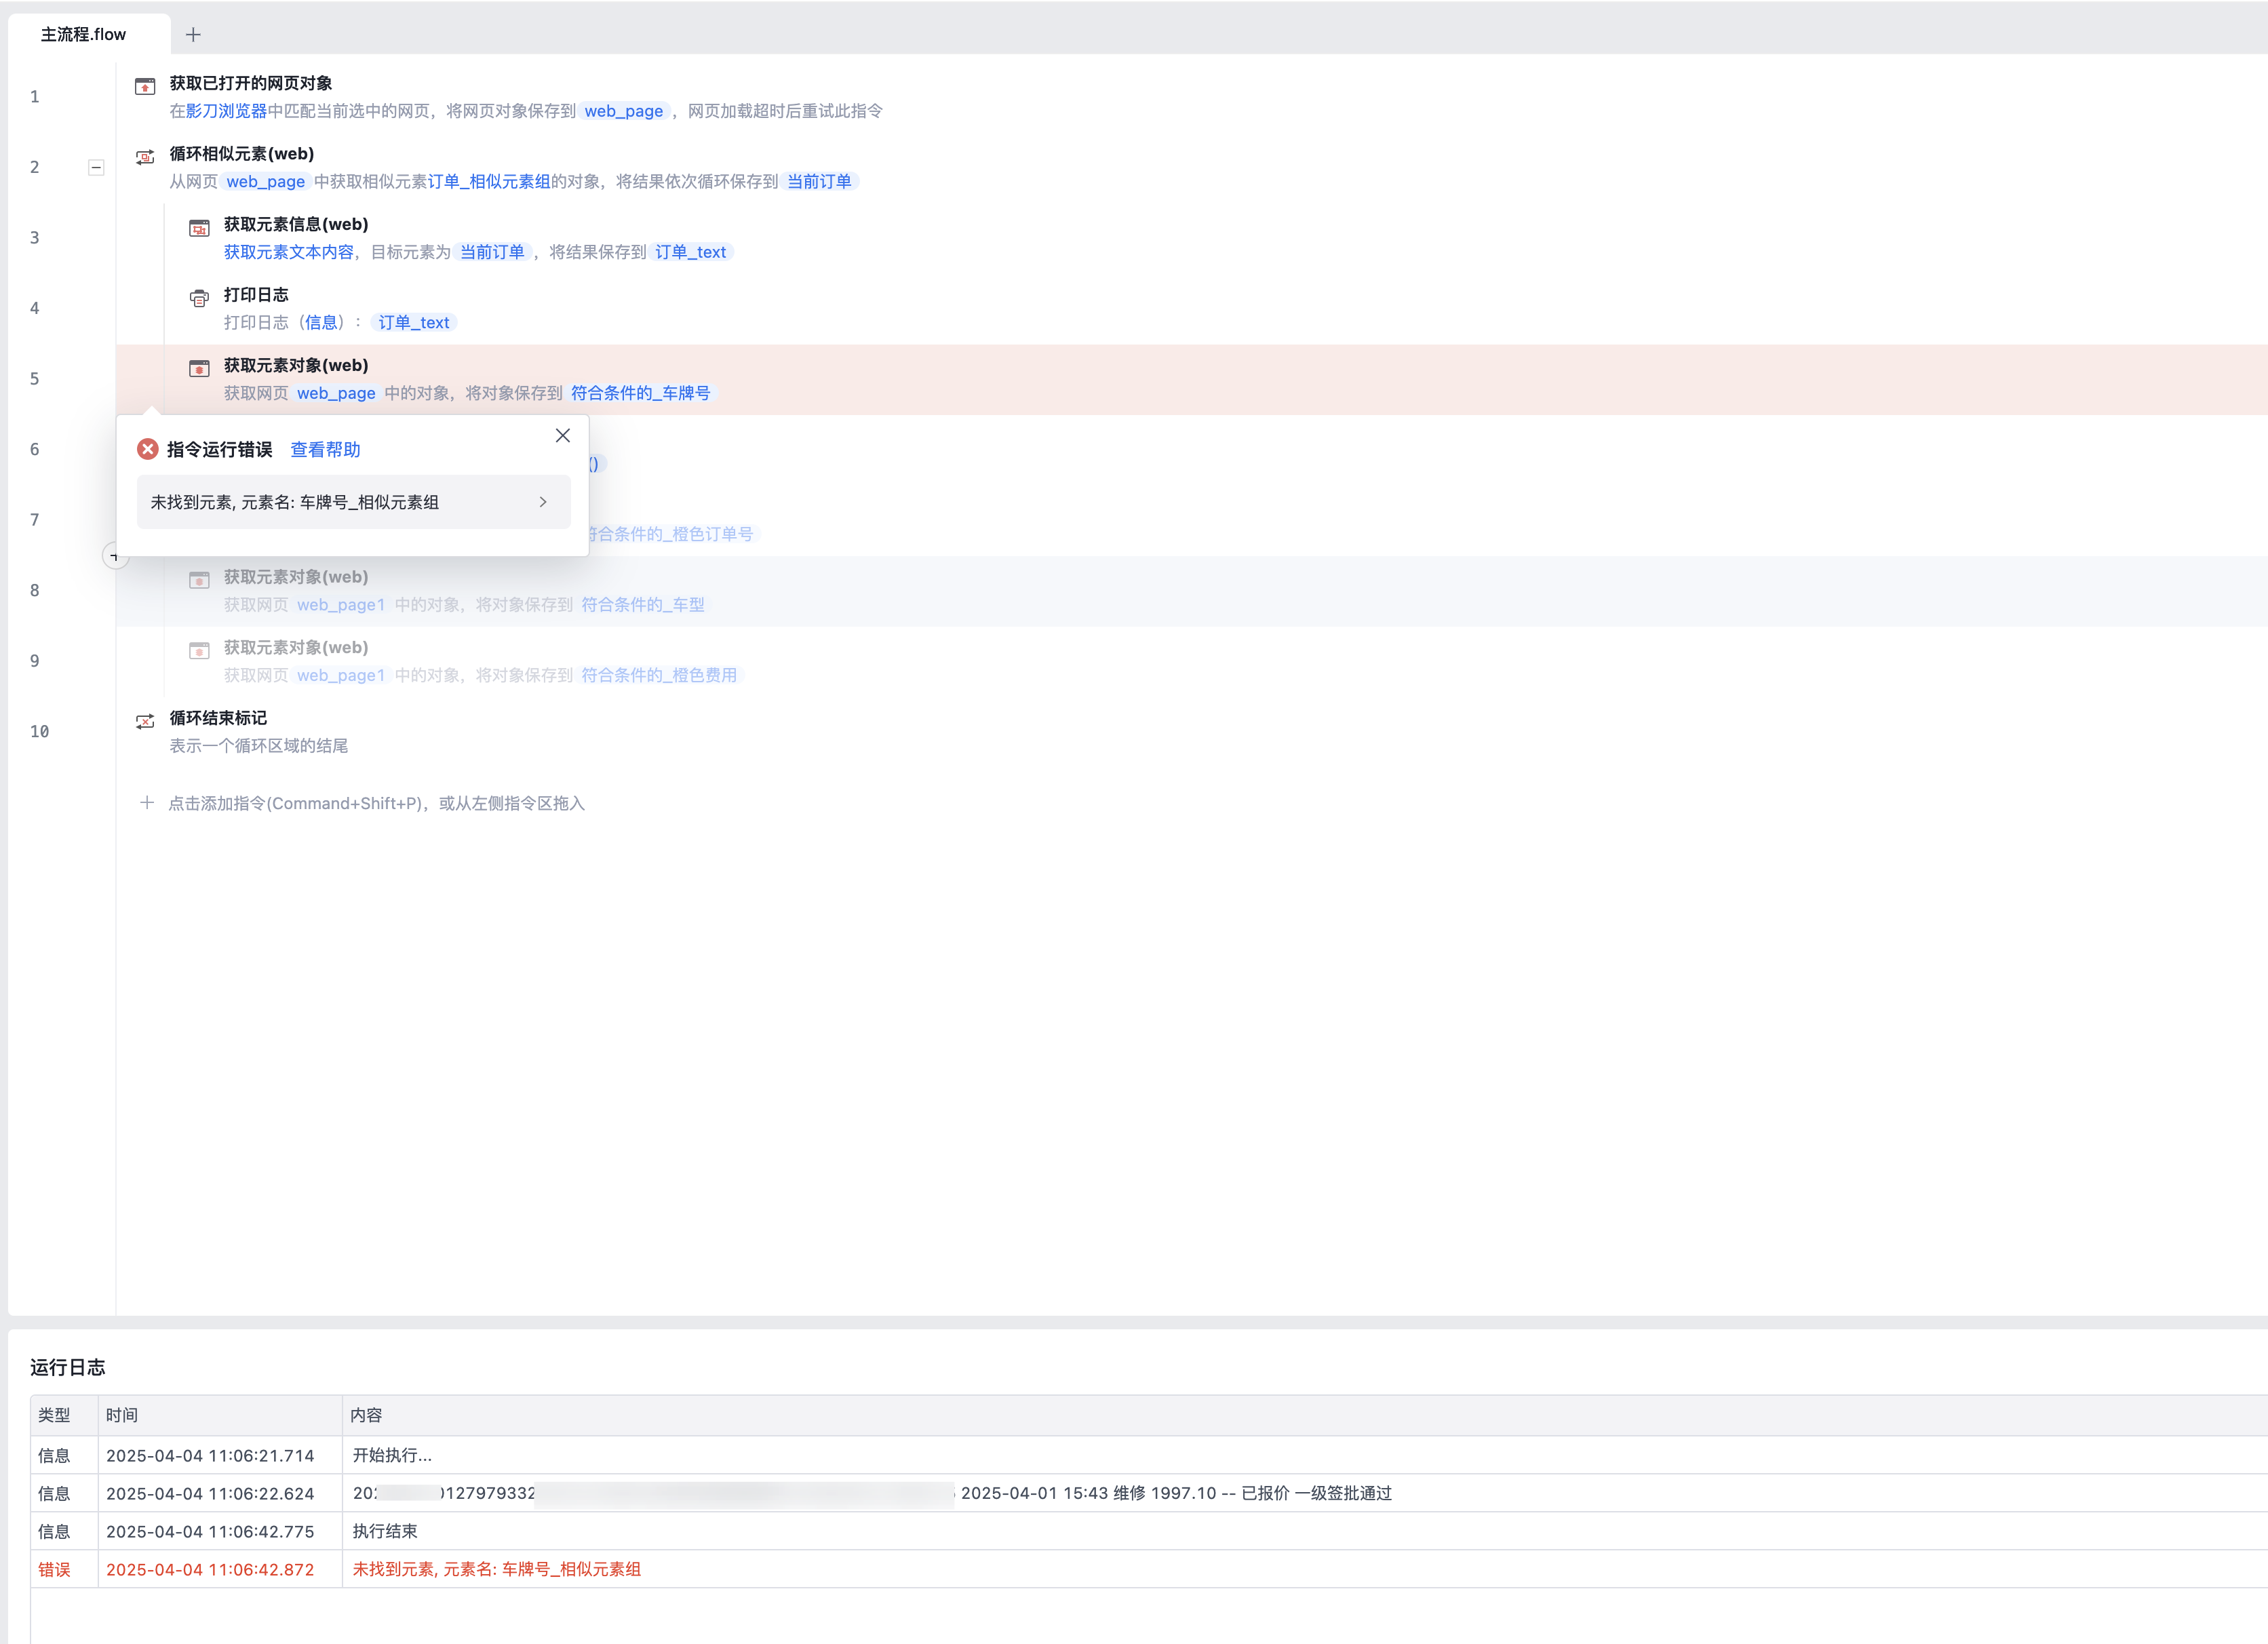Click the 获取元素对象 icon on line 9
Image resolution: width=2268 pixels, height=1644 pixels.
[x=199, y=651]
